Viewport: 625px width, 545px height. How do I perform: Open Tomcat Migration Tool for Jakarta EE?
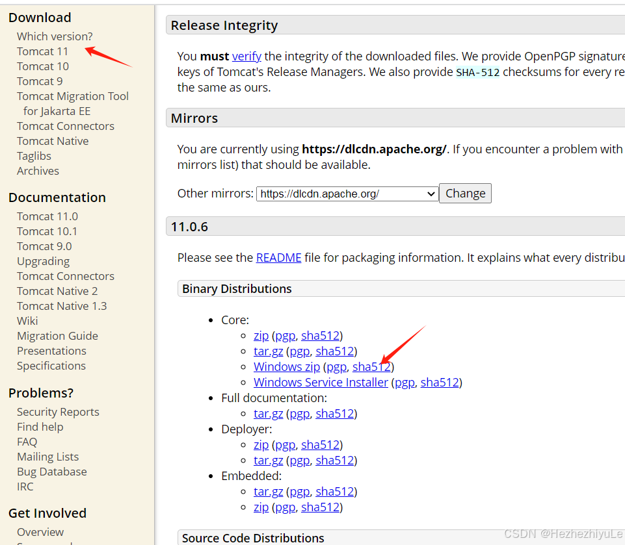73,103
